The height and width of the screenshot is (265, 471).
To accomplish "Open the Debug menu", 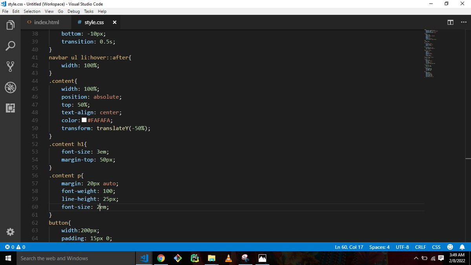I will click(x=73, y=11).
